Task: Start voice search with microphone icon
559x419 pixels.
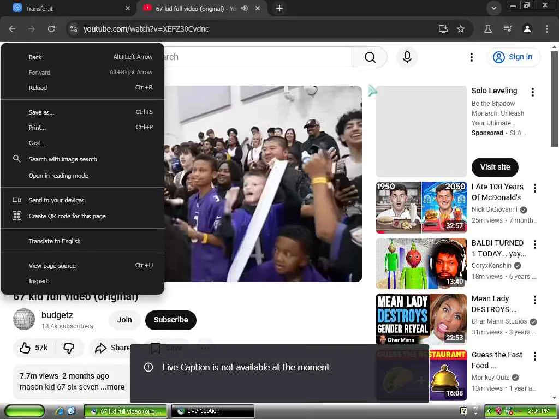Action: point(407,57)
